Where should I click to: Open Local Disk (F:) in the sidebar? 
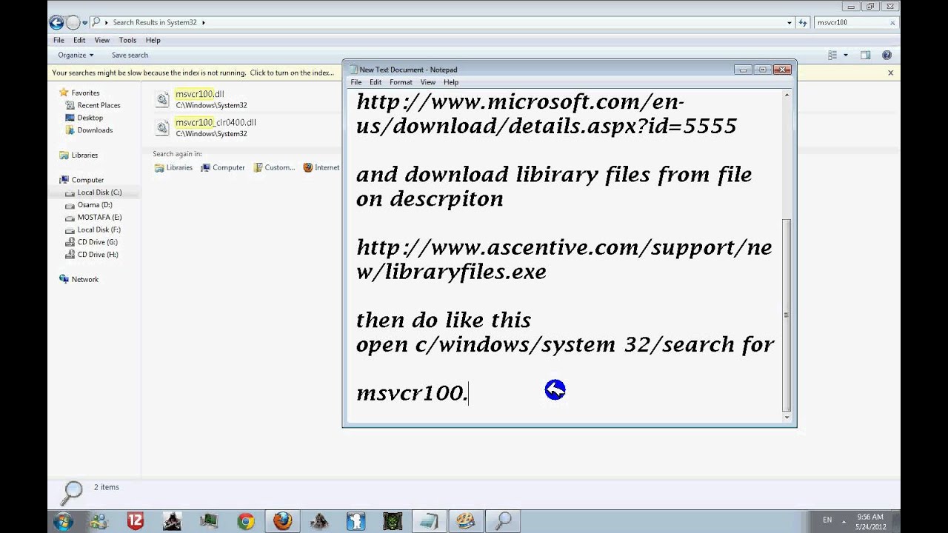click(x=99, y=229)
